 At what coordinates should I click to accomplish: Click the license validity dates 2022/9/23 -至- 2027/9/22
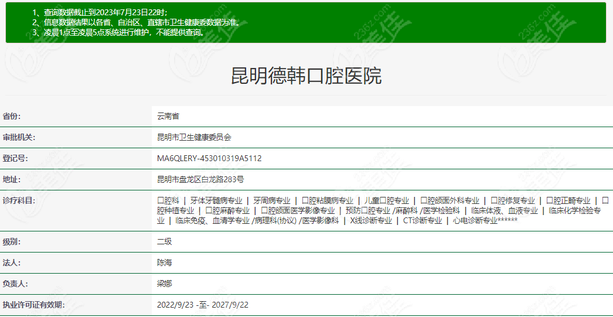(203, 305)
